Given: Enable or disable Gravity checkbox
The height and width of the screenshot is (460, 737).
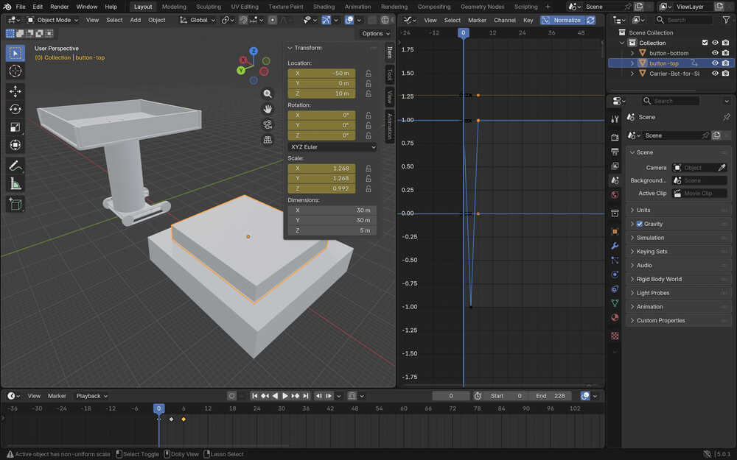Looking at the screenshot, I should [639, 224].
